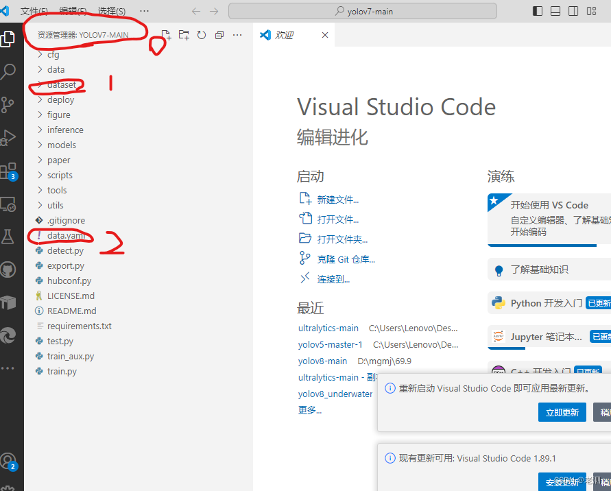Open the Extensions view with badge 3

coord(9,171)
